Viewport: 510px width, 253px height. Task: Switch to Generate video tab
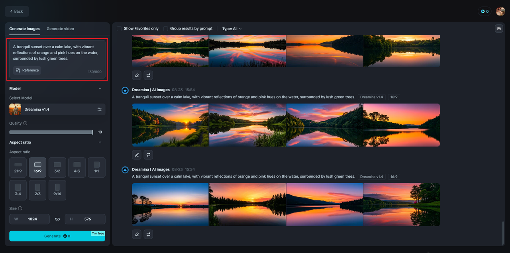(60, 29)
